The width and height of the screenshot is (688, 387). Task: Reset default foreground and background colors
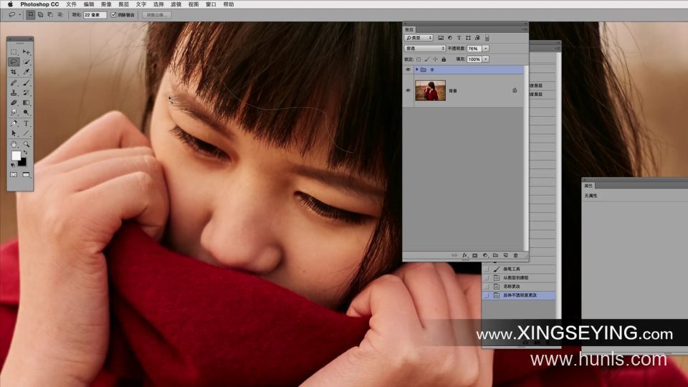(x=13, y=165)
